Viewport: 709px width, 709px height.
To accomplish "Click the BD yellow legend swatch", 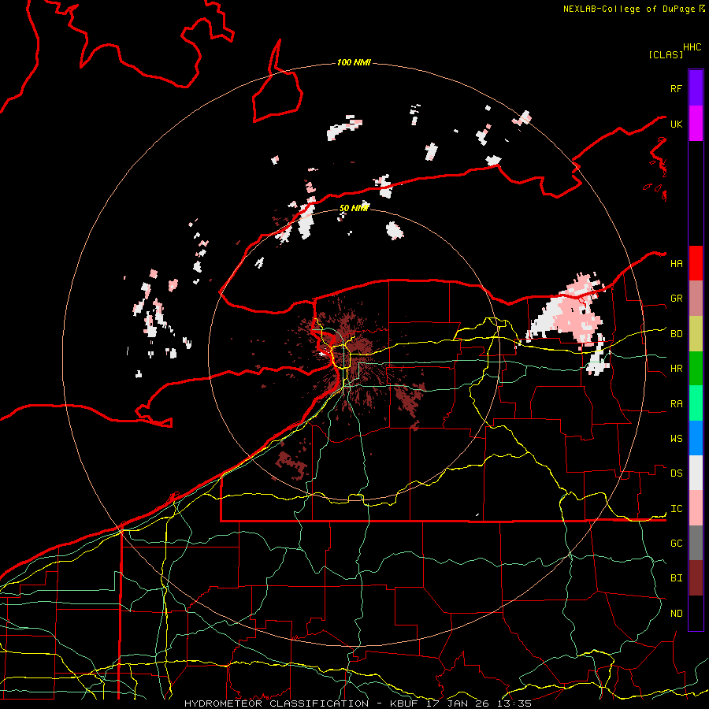I will point(696,333).
